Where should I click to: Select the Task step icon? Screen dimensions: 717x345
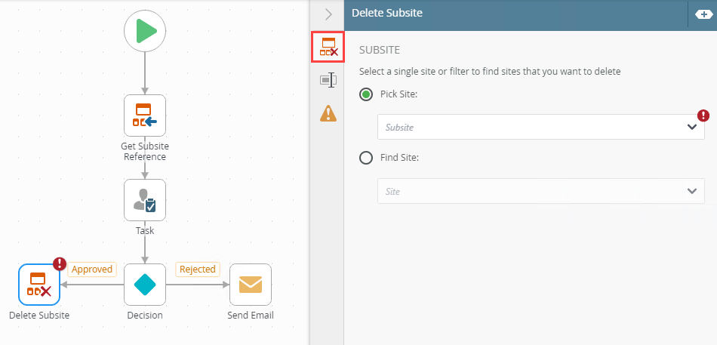pos(145,199)
